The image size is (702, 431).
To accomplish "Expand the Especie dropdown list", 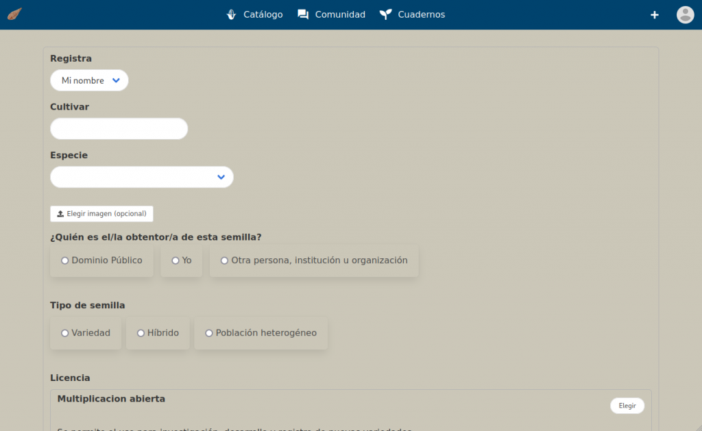I will (x=141, y=177).
